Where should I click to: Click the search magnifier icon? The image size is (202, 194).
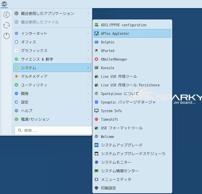pos(20,130)
